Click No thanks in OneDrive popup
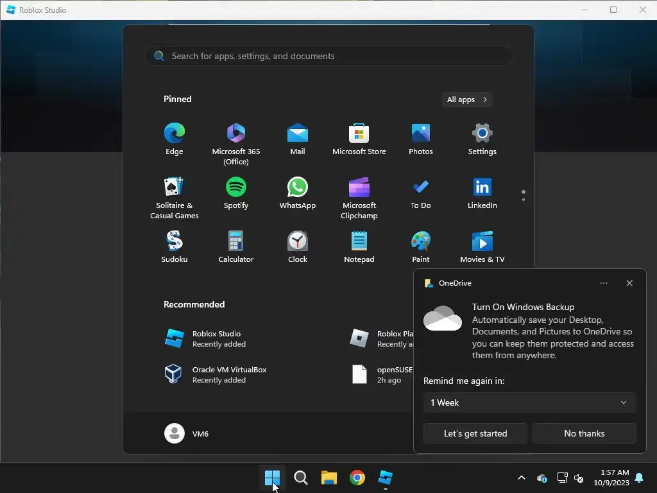This screenshot has height=493, width=657. [x=584, y=433]
